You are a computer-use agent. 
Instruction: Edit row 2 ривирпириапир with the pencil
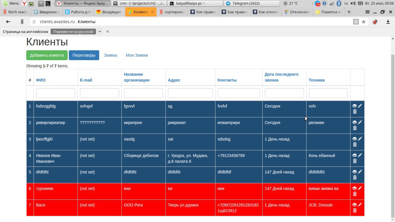click(360, 122)
